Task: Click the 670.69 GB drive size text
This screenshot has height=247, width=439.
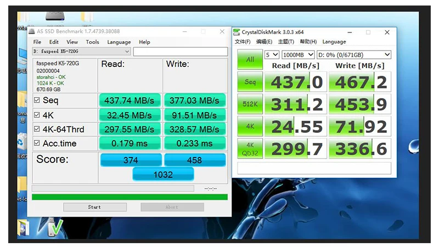Action: [x=48, y=89]
